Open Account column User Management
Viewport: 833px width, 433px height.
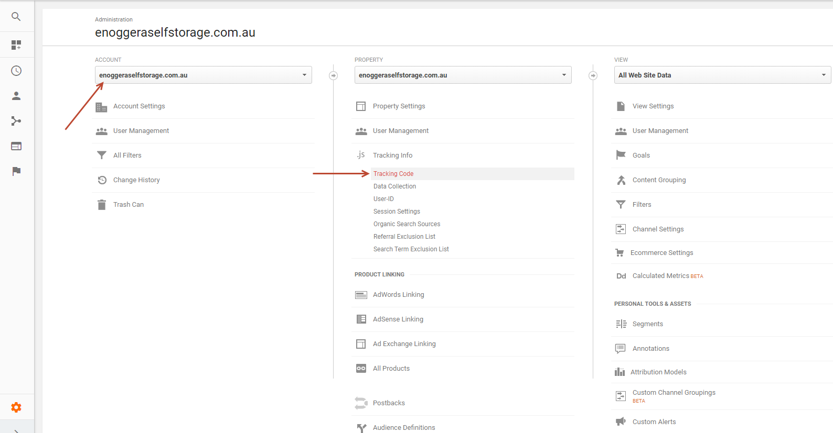[x=141, y=131]
